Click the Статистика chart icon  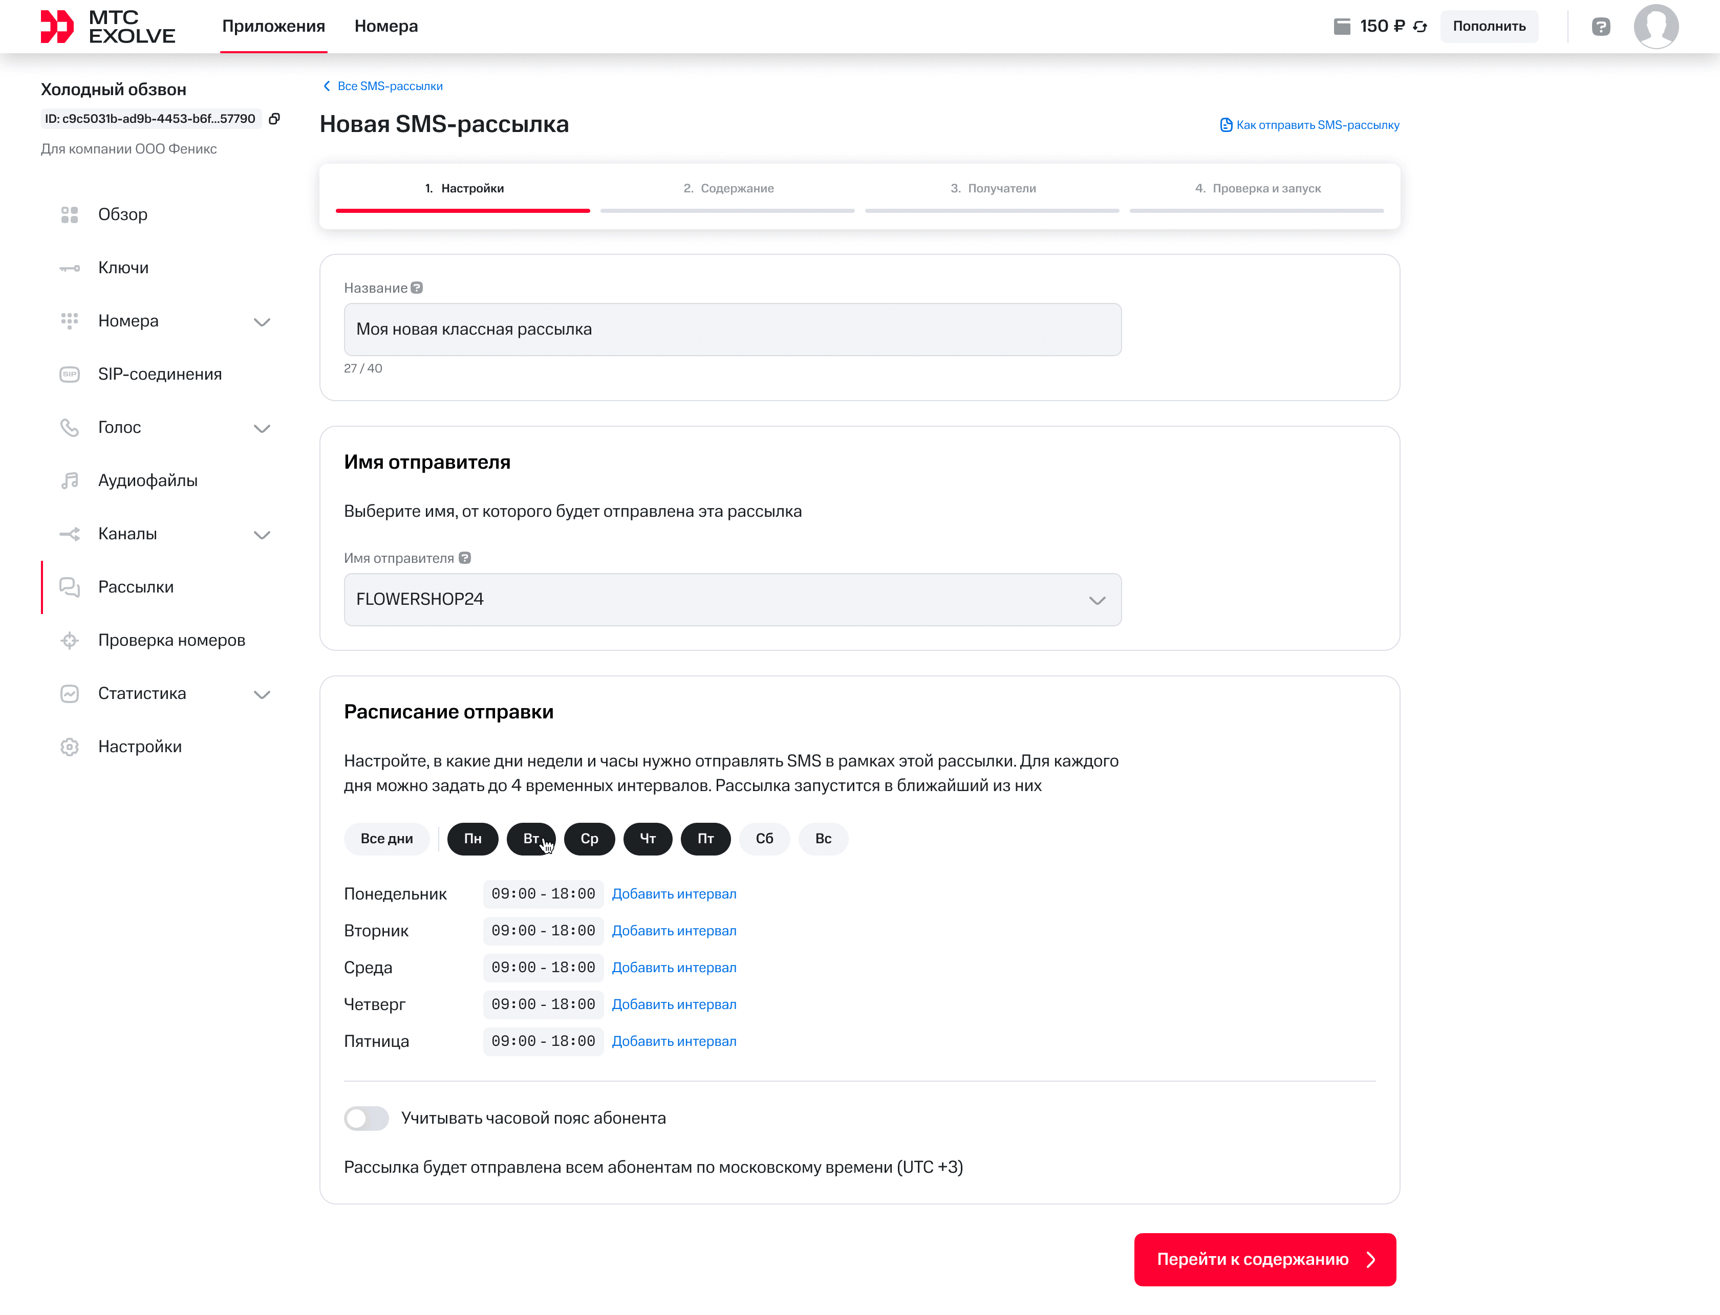tap(70, 693)
